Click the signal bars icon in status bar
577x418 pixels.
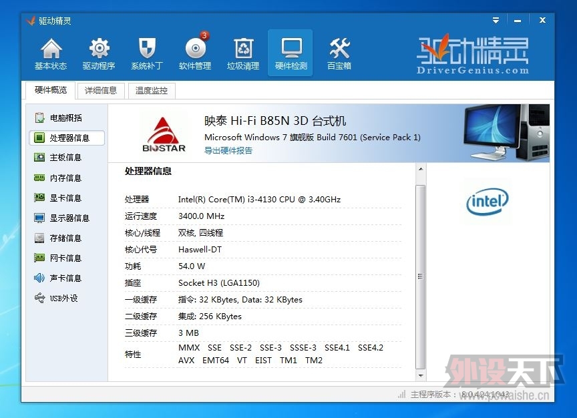point(401,395)
